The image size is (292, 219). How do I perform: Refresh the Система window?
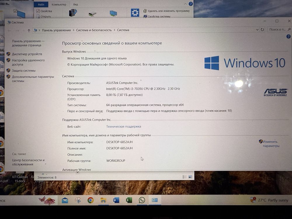[x=262, y=29]
